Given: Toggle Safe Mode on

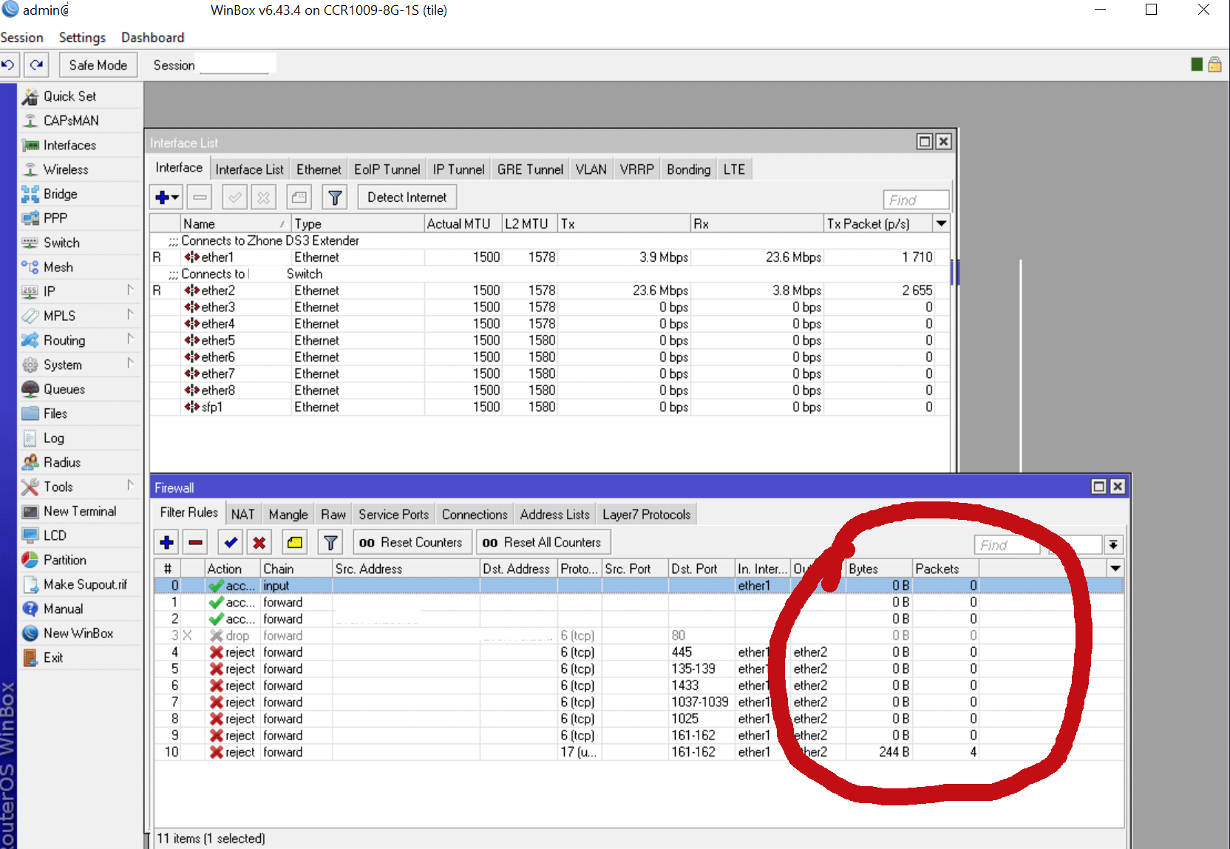Looking at the screenshot, I should point(98,65).
